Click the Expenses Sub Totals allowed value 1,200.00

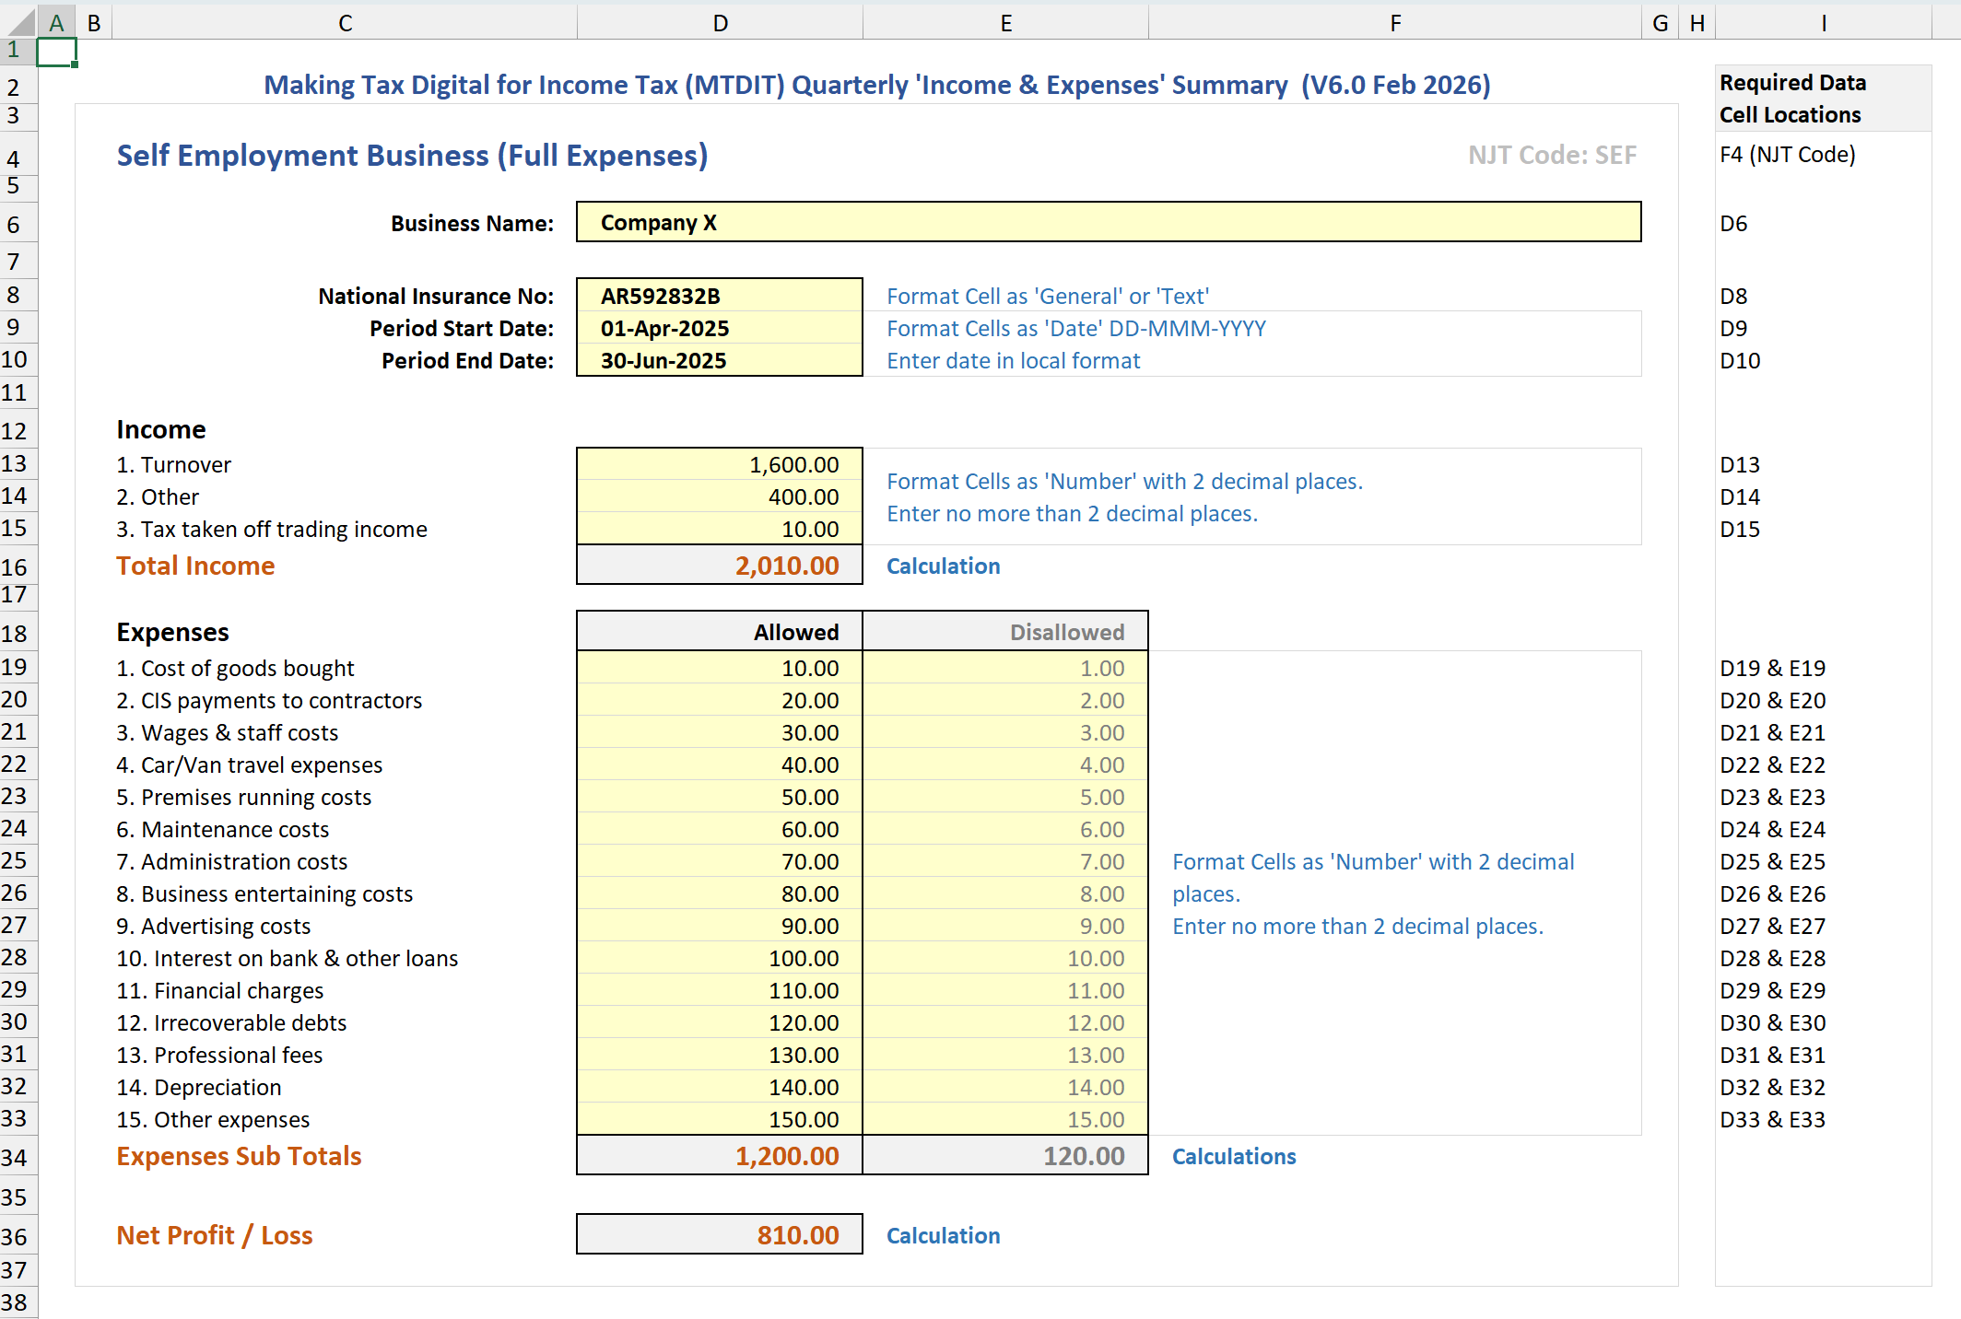pos(718,1156)
